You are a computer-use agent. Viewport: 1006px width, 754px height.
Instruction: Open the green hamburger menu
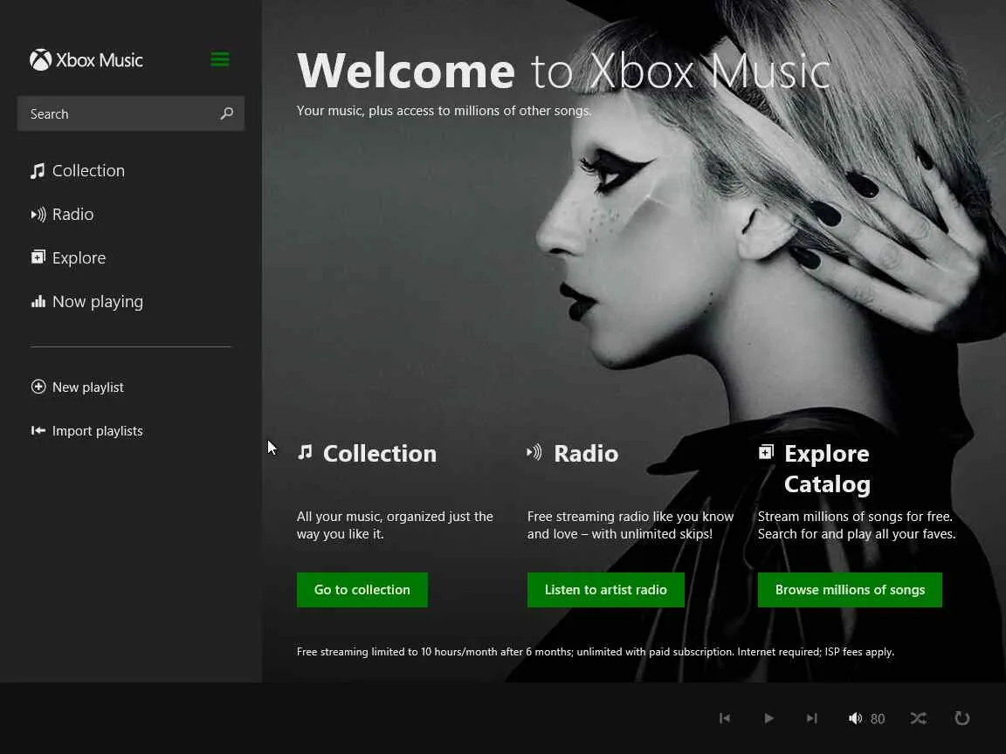[x=220, y=59]
